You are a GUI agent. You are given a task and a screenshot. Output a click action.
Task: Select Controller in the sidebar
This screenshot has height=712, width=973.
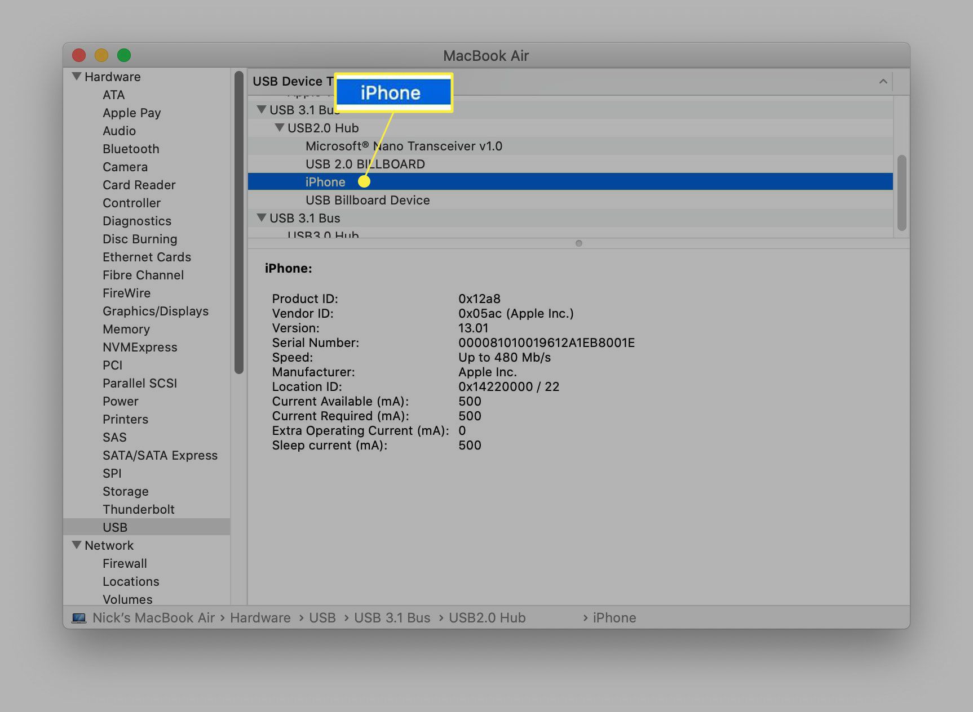[x=131, y=203]
